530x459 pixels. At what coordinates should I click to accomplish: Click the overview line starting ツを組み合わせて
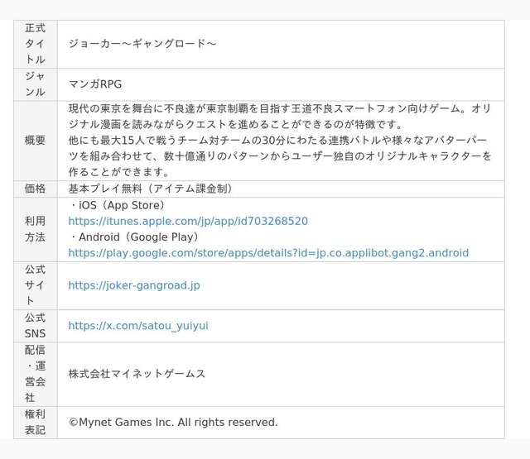280,156
